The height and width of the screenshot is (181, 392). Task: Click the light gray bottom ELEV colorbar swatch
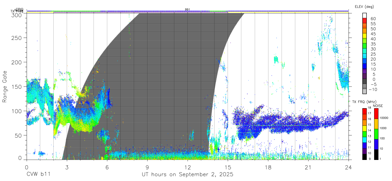click(x=365, y=91)
